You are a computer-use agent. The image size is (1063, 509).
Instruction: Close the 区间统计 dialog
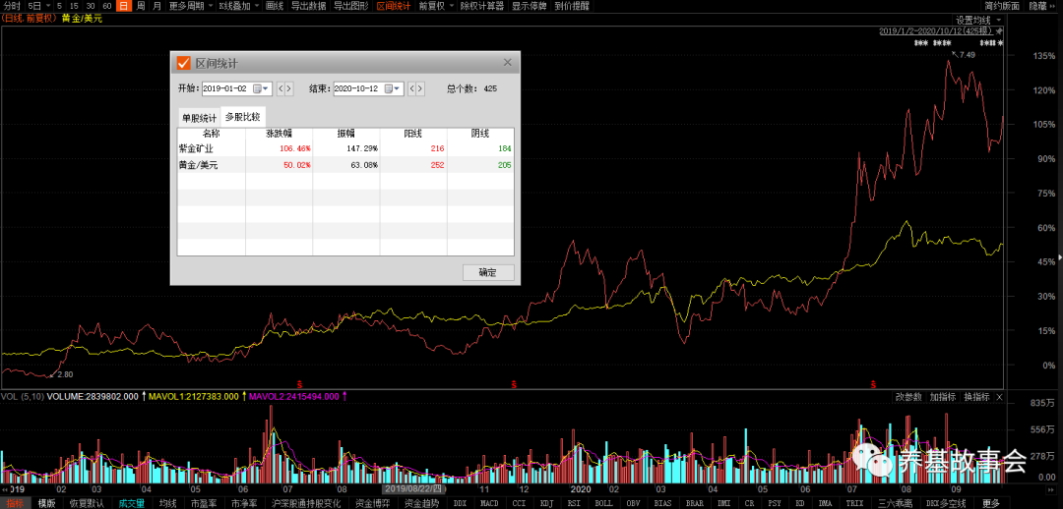(x=507, y=62)
